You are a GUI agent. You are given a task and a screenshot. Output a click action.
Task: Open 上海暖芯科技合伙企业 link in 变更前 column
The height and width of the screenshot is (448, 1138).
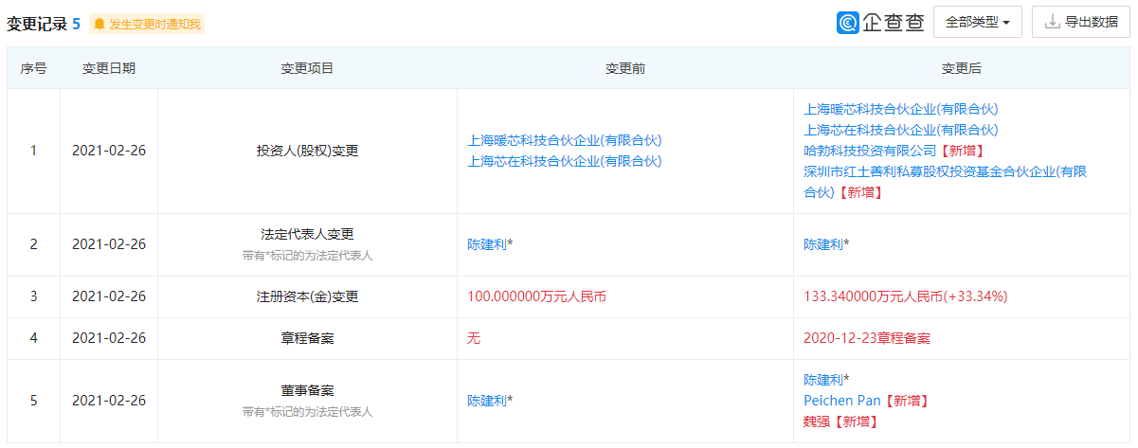(565, 140)
